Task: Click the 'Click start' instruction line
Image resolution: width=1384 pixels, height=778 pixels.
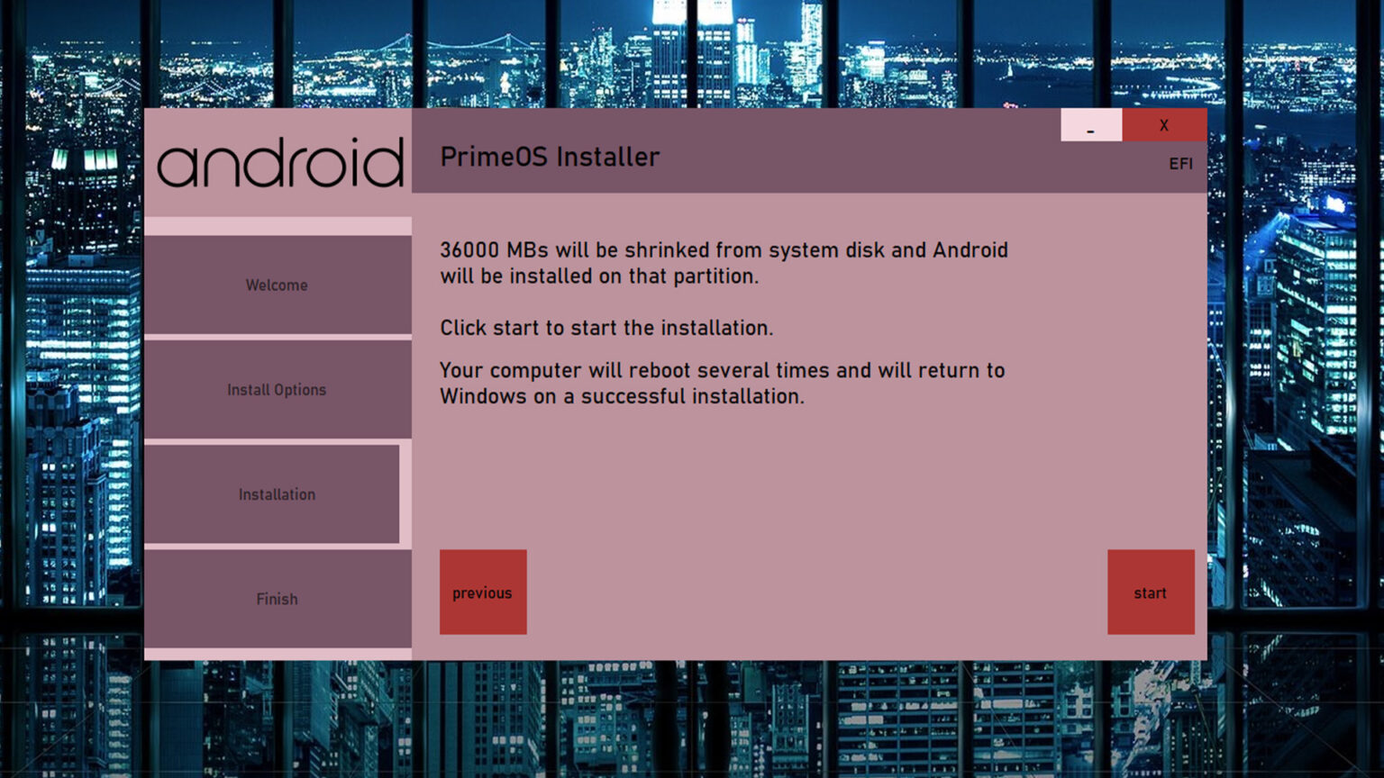Action: click(x=605, y=328)
